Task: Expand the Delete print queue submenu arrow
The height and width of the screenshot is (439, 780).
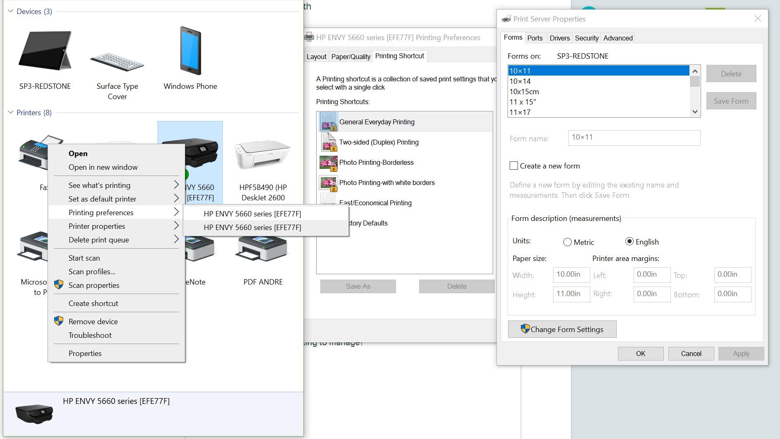Action: tap(176, 239)
